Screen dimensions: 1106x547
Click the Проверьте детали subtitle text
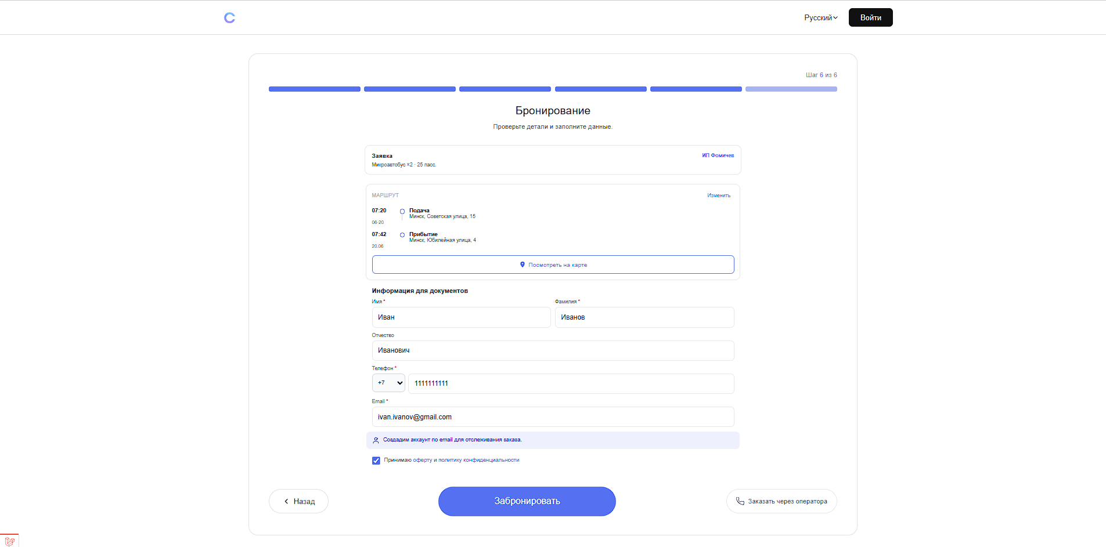click(x=553, y=126)
